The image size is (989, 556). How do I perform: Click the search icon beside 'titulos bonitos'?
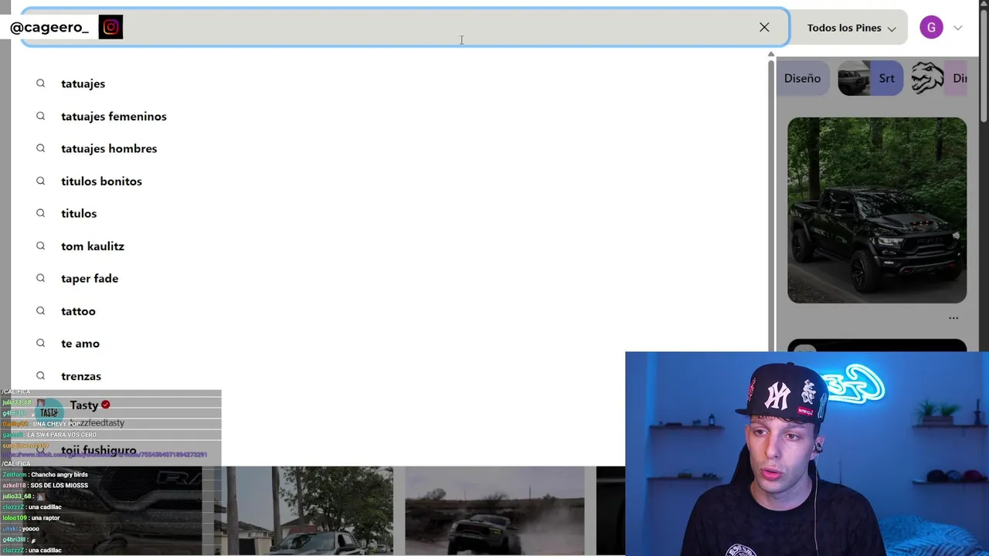tap(40, 181)
